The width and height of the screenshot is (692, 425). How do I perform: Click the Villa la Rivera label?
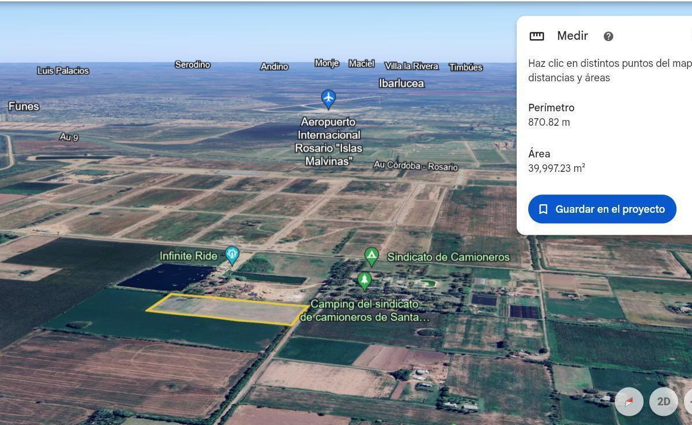click(x=411, y=66)
